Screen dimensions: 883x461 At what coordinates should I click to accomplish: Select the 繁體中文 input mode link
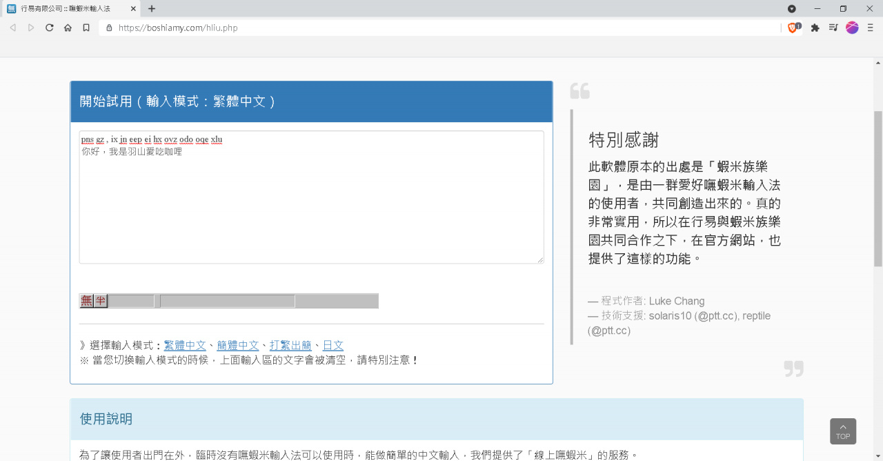pos(186,345)
